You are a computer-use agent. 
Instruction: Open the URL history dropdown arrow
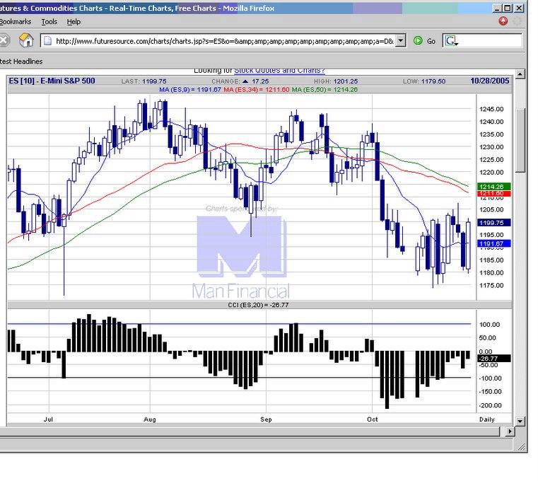tap(401, 40)
